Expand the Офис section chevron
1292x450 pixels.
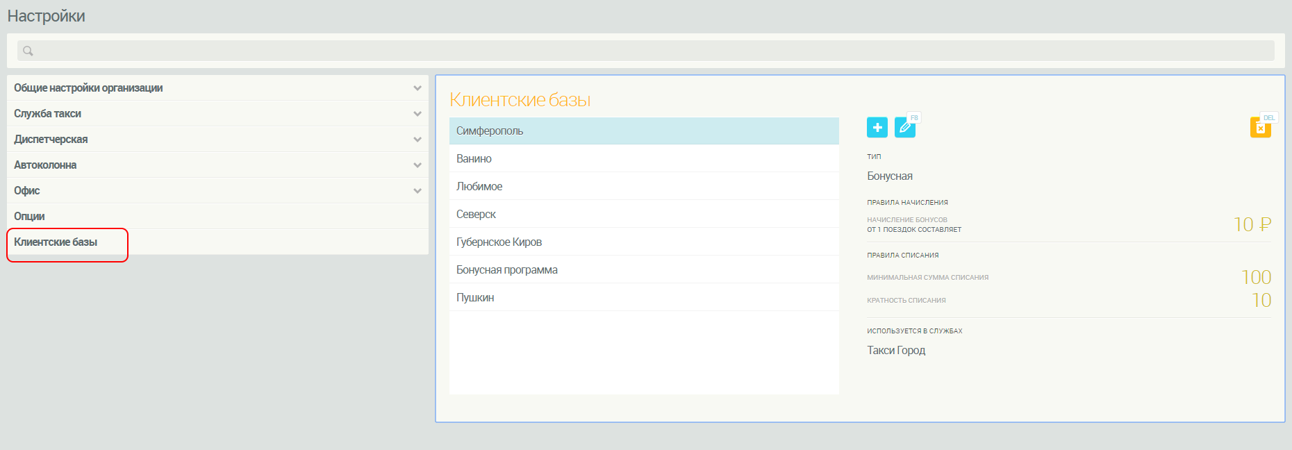click(x=417, y=191)
